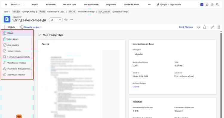Click the search magnifier icon
Screen dimensions: 224x118
[217, 4]
